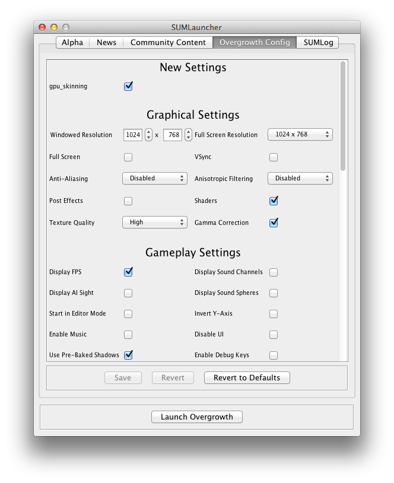Screen dimensions: 394x483
Task: Switch to the Alpha tab
Action: 72,43
